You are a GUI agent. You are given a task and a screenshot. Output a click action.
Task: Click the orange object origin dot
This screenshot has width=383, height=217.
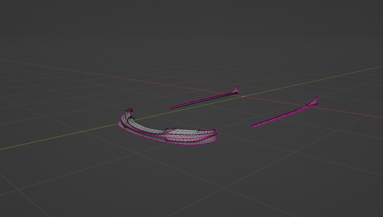pyautogui.click(x=243, y=96)
